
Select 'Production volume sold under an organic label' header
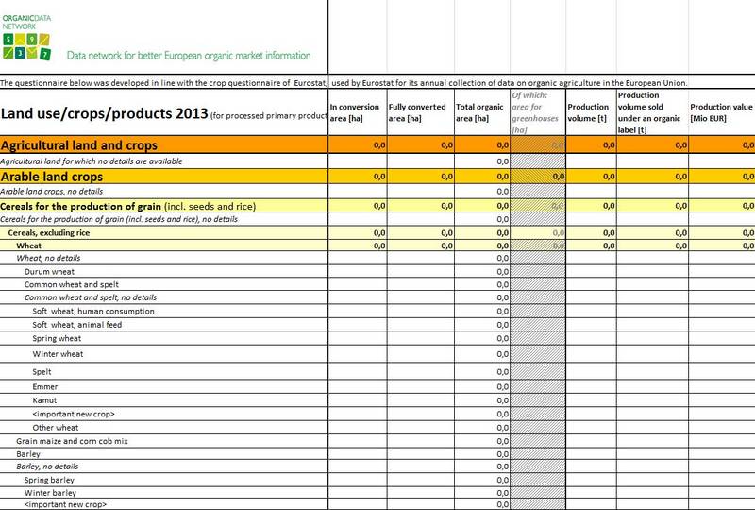pos(652,112)
